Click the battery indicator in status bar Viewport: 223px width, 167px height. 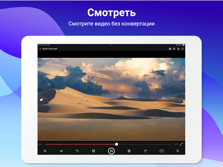click(183, 45)
